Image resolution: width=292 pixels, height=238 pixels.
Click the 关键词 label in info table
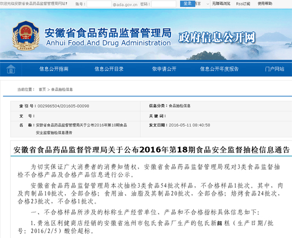[157, 116]
